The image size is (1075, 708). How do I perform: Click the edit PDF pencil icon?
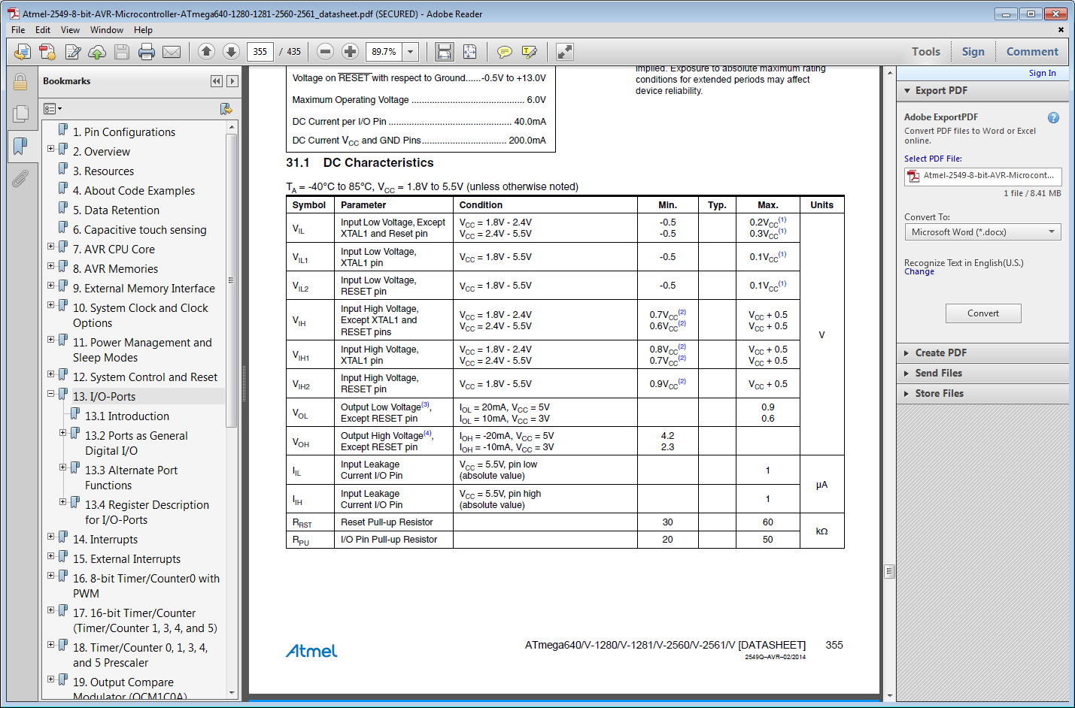[x=73, y=52]
